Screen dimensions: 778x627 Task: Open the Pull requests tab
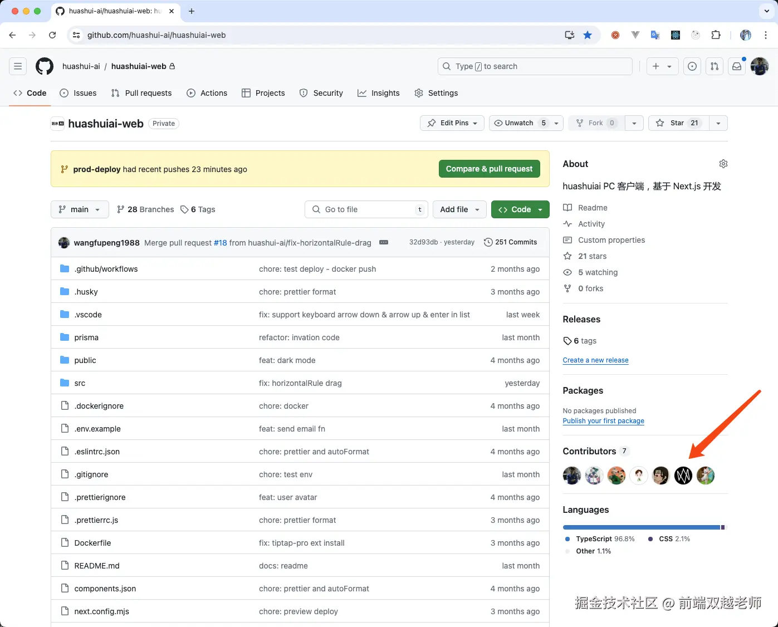[141, 93]
